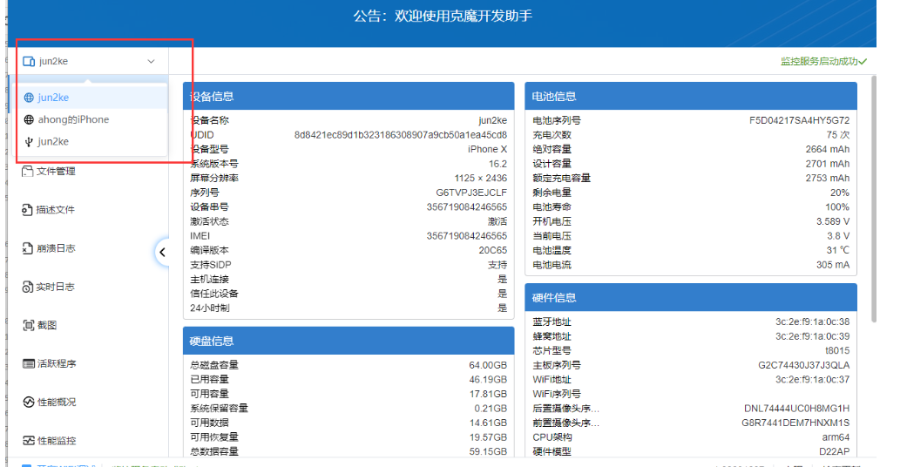Click the battery temperature value 31 ℃
Screen dimensions: 907x467
tap(838, 251)
